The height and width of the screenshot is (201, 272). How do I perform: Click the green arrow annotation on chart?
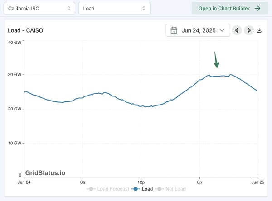(x=216, y=60)
